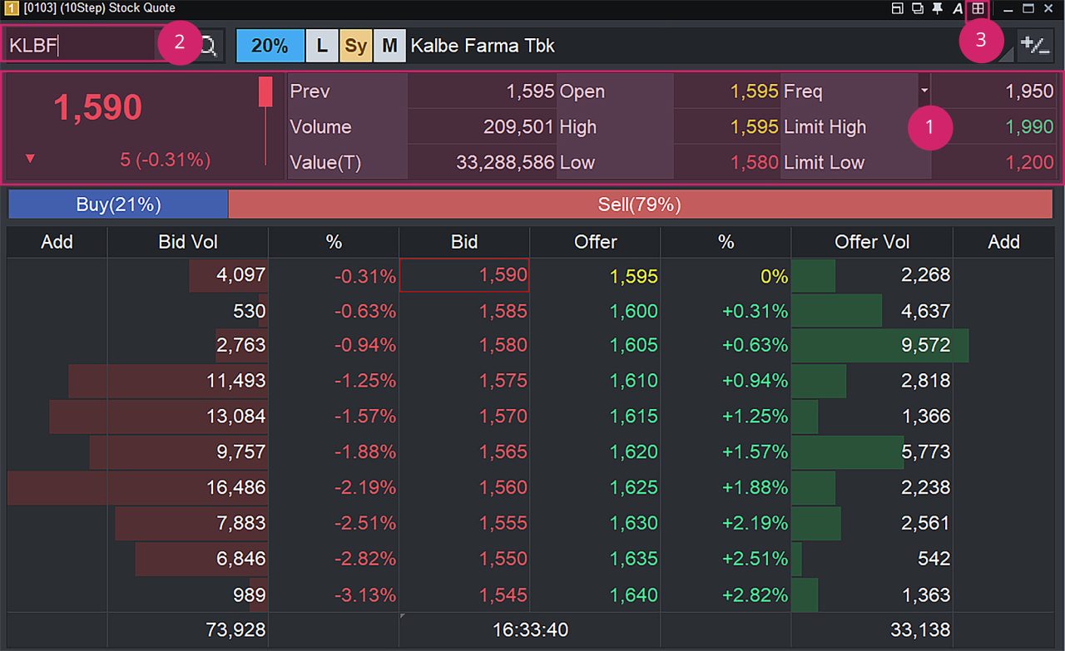Click the stock search magnifier icon
The image size is (1065, 651).
click(x=209, y=45)
